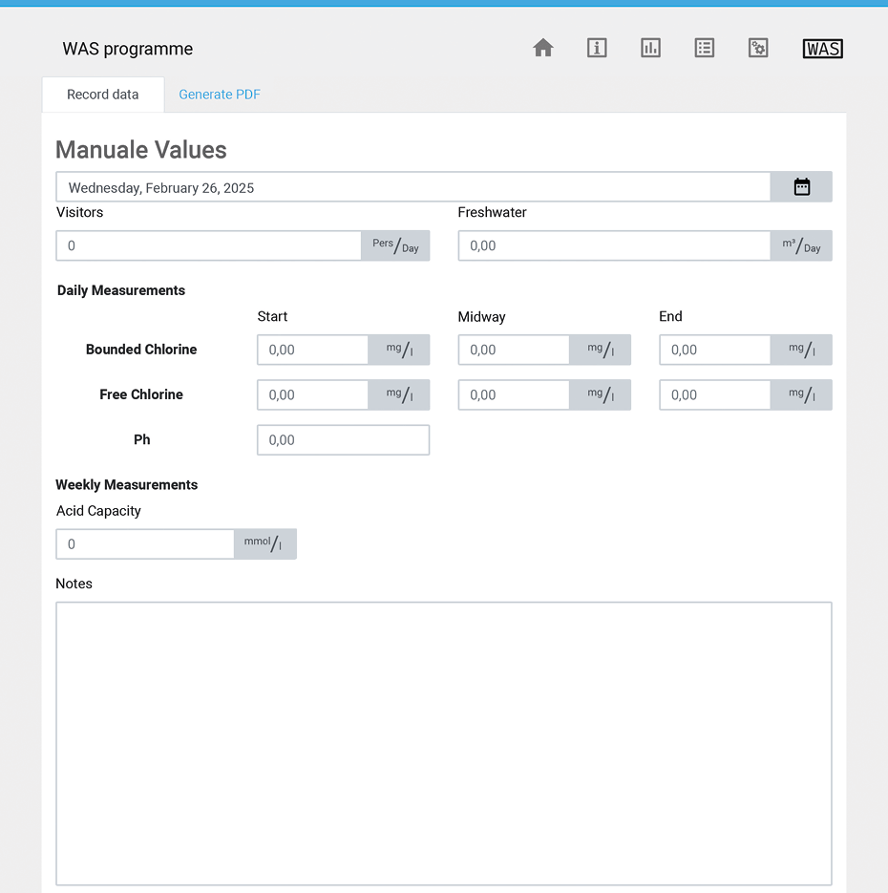Viewport: 888px width, 893px height.
Task: Focus the Visitors input field
Action: pos(208,245)
